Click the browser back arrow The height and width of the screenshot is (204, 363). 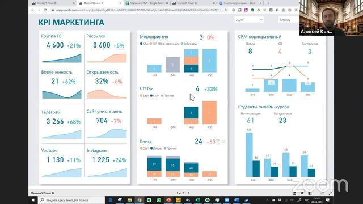32,10
